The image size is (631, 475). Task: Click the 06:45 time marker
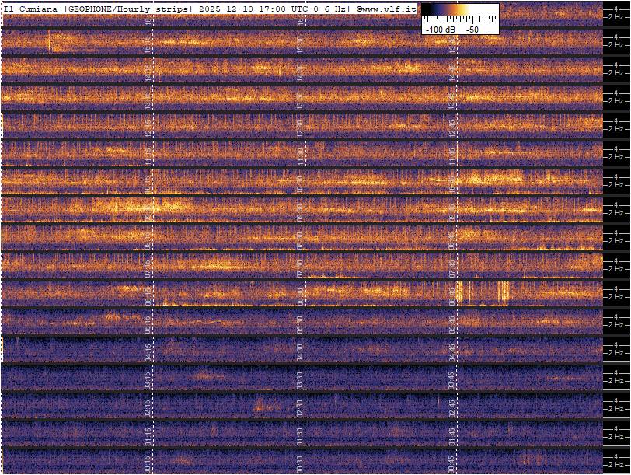[x=452, y=295]
